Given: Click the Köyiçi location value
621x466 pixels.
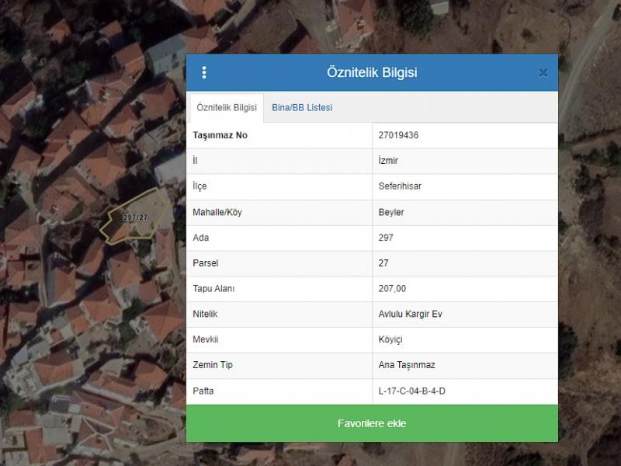Looking at the screenshot, I should [x=390, y=340].
